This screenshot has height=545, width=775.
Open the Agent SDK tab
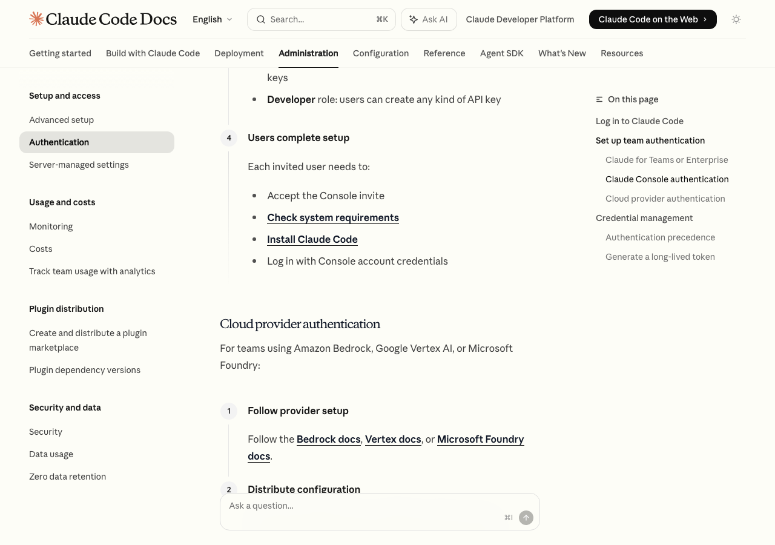pos(501,53)
